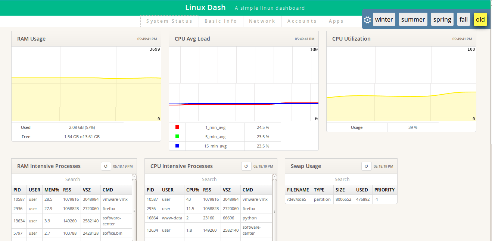The image size is (492, 241).
Task: Click the Search field in RAM Intensive Processes
Action: [x=72, y=179]
